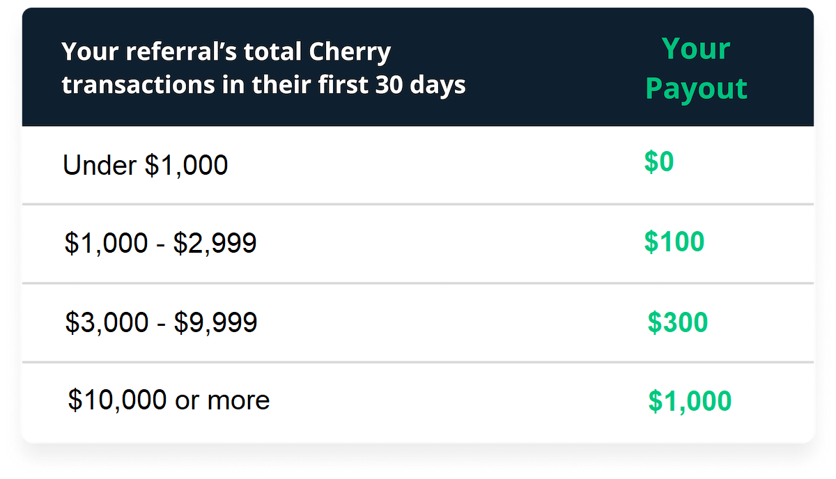
Task: Select the green "Your Payout" column heading
Action: [696, 68]
